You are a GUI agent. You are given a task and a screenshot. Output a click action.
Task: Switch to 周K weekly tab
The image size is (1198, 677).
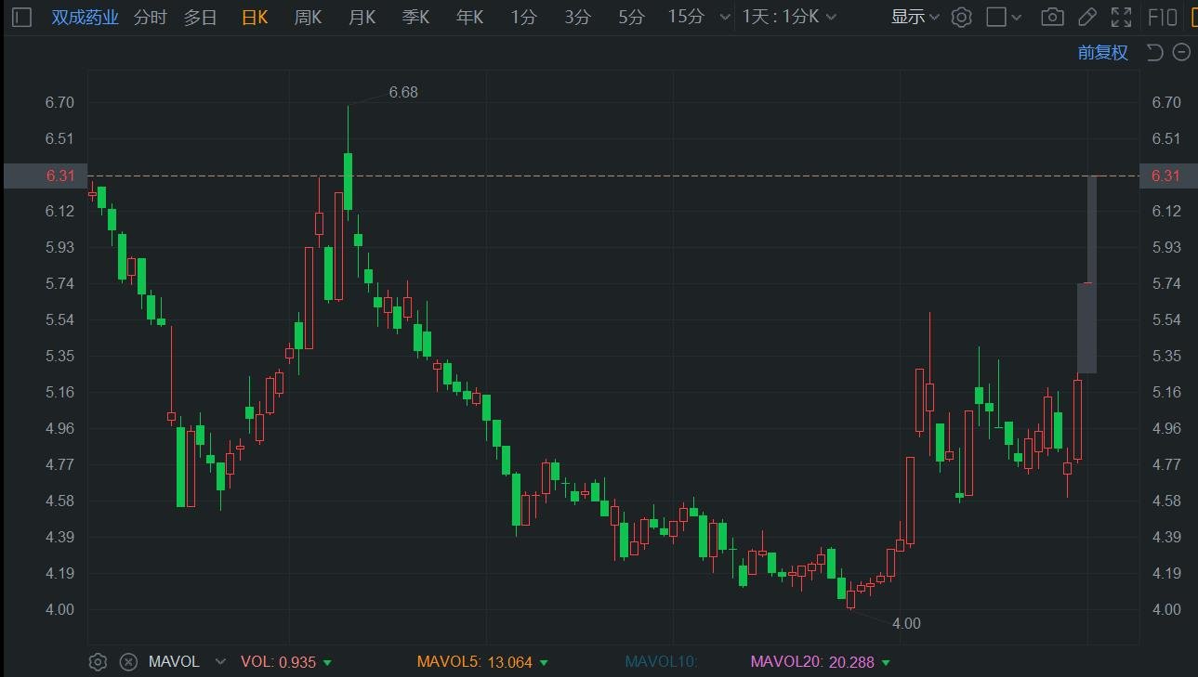[x=308, y=17]
